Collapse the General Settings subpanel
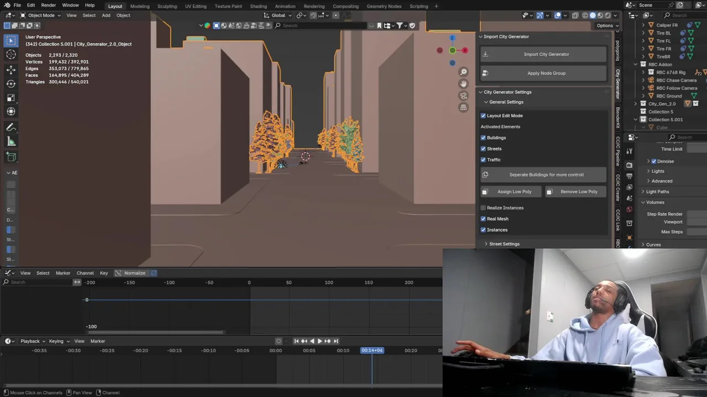Screen dimensions: 707x397 pos(486,102)
